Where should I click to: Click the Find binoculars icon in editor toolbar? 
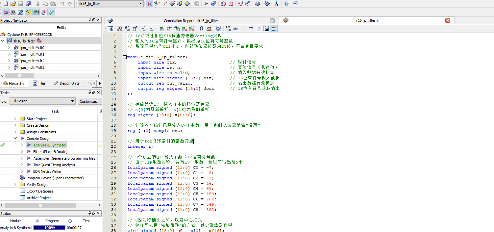pos(120,29)
